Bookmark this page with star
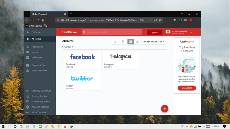Image resolution: width=230 pixels, height=129 pixels. (160, 20)
